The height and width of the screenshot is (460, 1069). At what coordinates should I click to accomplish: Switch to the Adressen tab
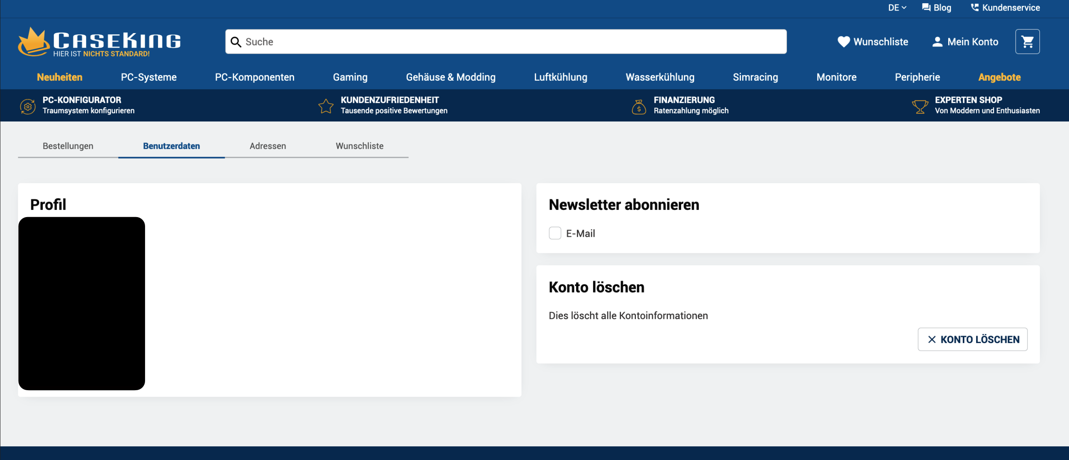pos(268,146)
